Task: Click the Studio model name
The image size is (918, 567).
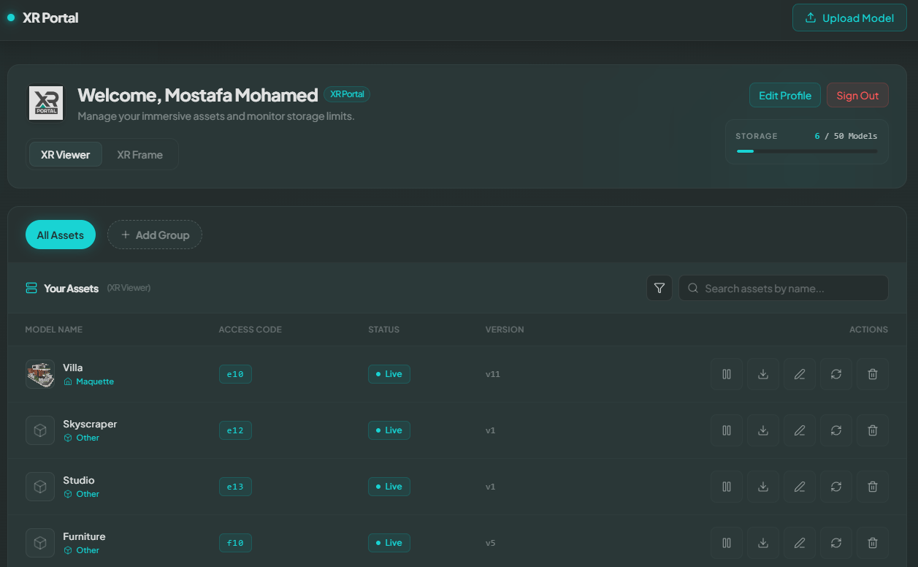Action: [x=79, y=480]
